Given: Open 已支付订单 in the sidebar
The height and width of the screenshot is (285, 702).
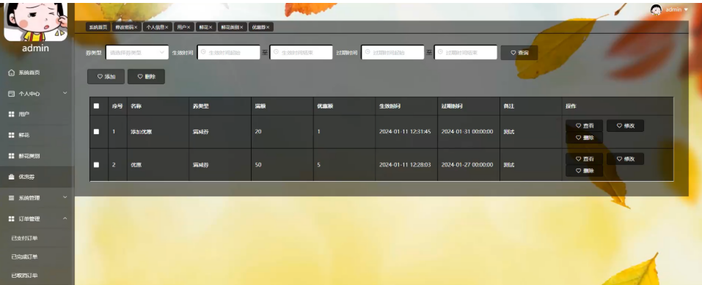Looking at the screenshot, I should pyautogui.click(x=24, y=238).
